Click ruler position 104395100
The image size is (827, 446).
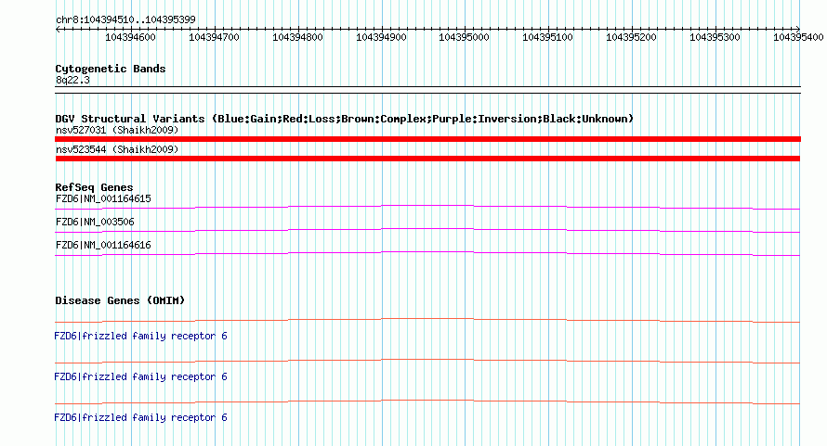547,37
